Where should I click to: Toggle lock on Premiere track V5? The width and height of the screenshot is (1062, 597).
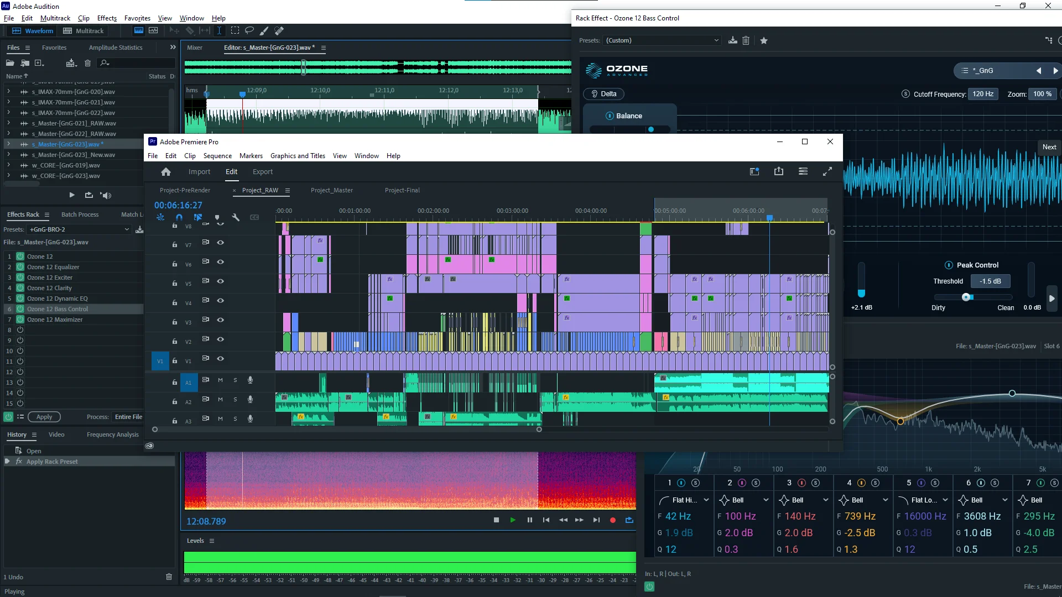click(x=175, y=283)
